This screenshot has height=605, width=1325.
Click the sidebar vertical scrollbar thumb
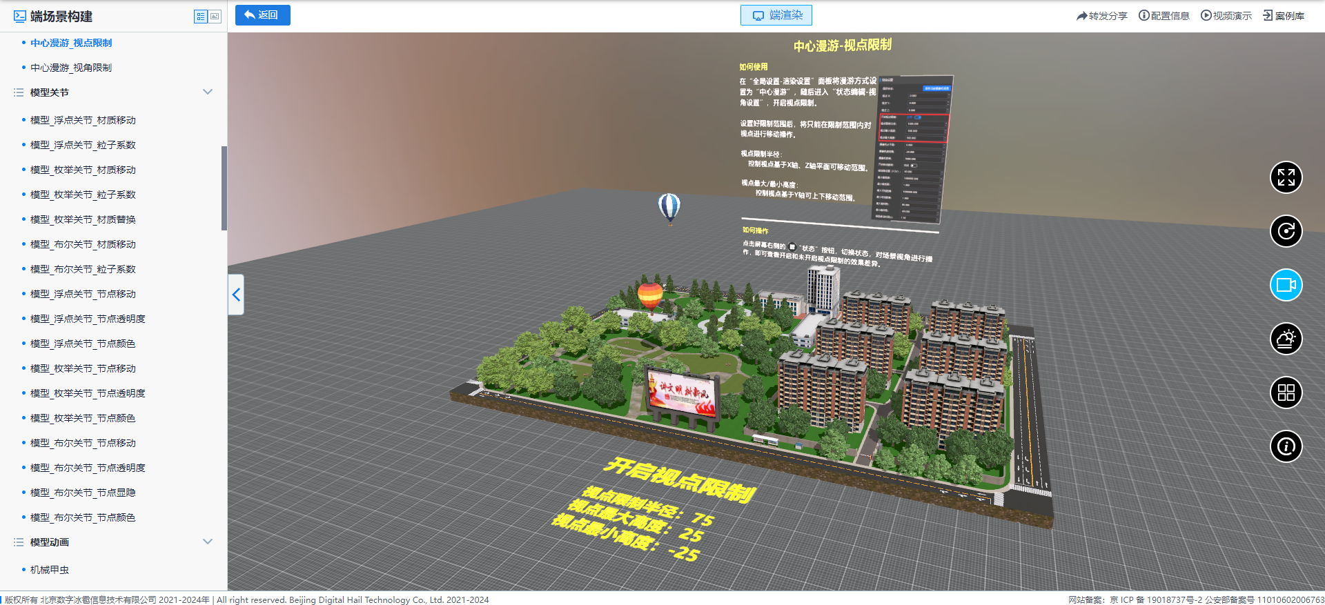pos(224,188)
